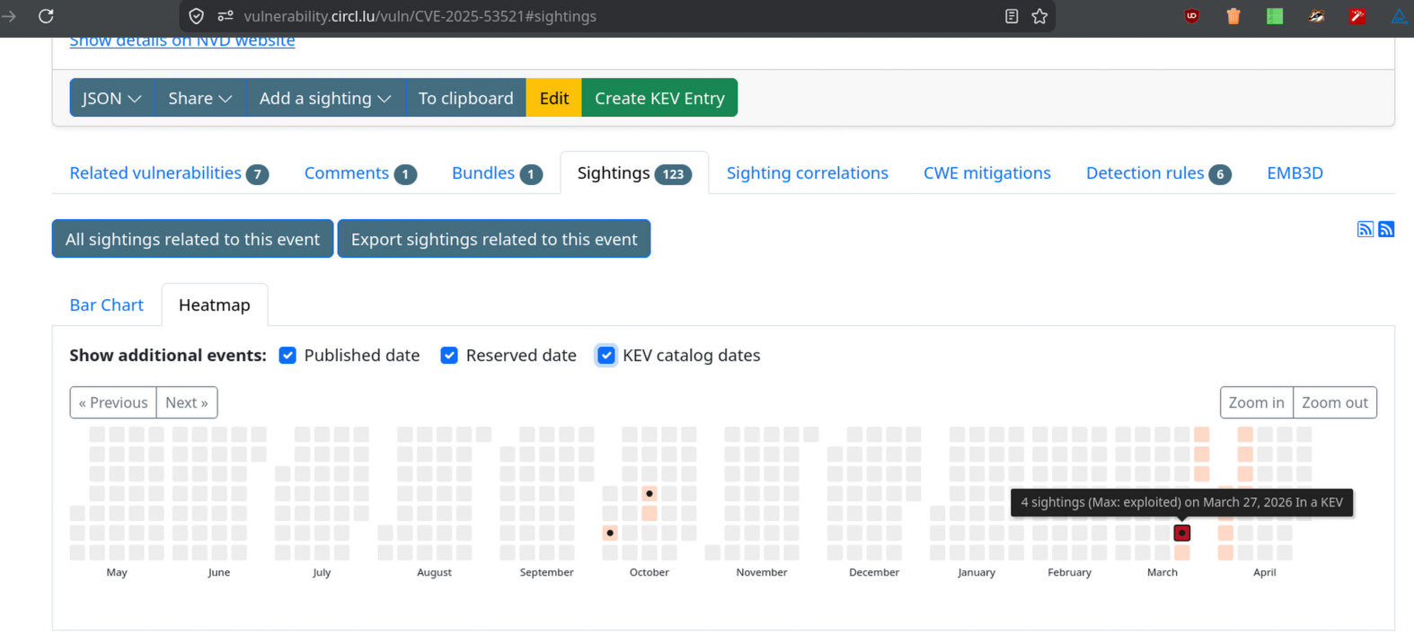Open the Privacy Badger extension
The image size is (1414, 635).
(x=1316, y=16)
